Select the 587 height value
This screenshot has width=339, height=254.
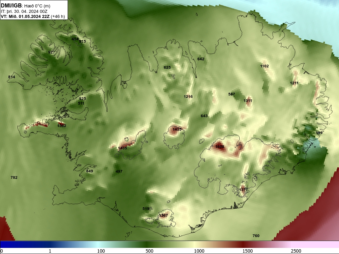pyautogui.click(x=232, y=94)
